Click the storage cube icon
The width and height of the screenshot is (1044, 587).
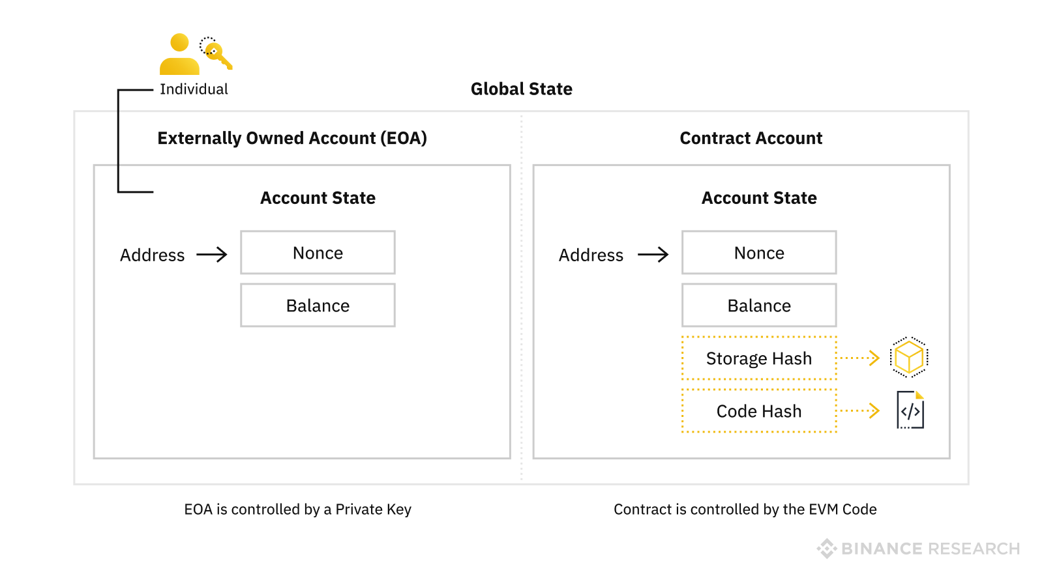909,358
